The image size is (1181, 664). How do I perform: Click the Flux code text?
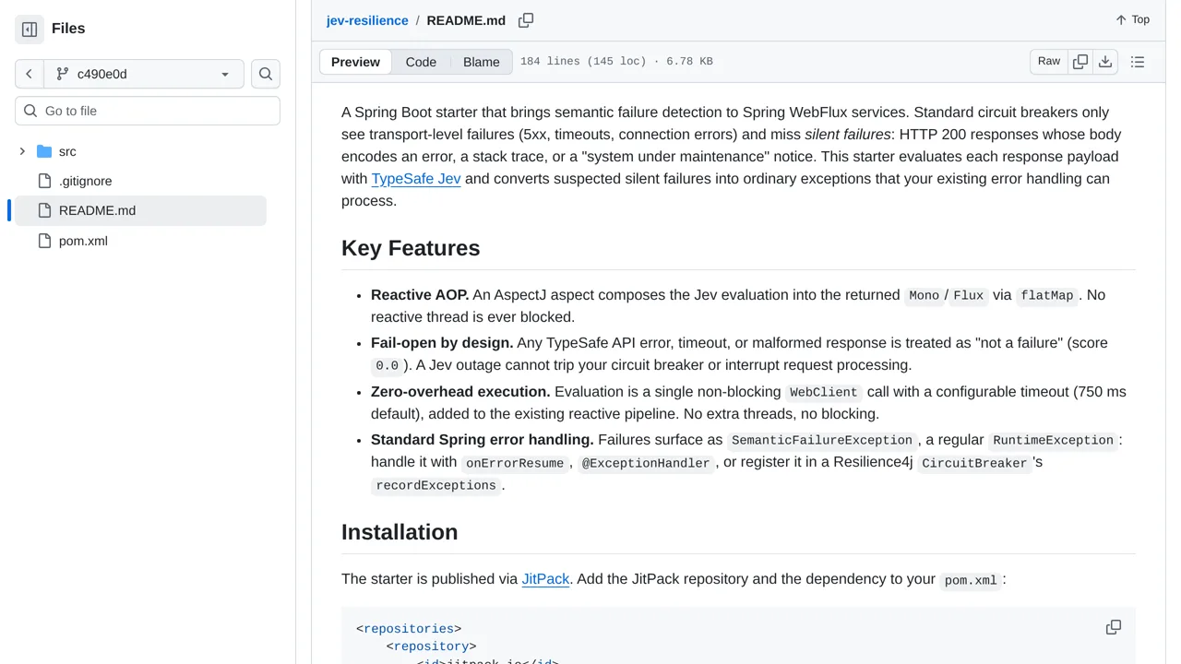pyautogui.click(x=969, y=296)
